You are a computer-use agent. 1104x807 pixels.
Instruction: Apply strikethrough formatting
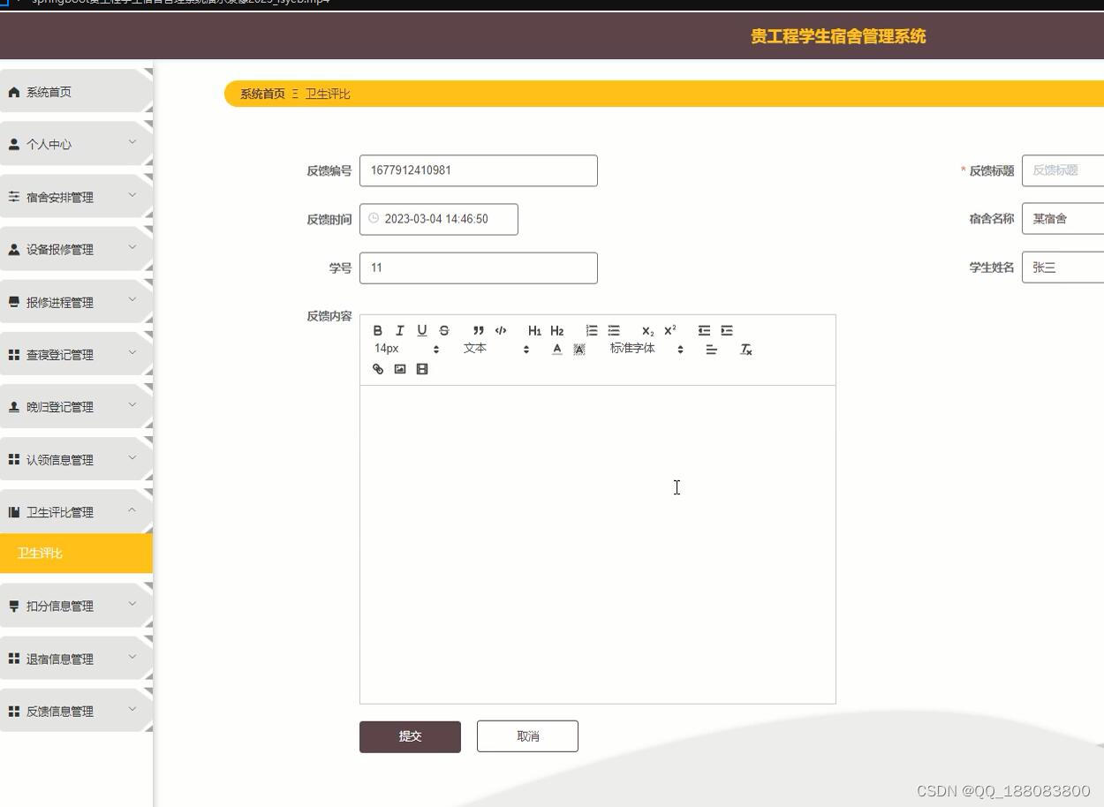[x=443, y=330]
